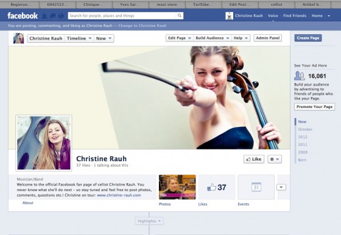Click Promote Your Page button
Viewport: 341px width, 235px height.
point(314,107)
